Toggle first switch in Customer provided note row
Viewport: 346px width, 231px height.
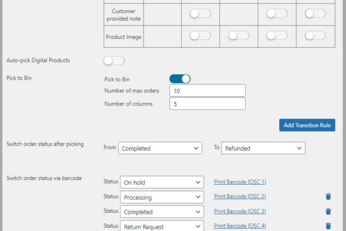(x=200, y=13)
